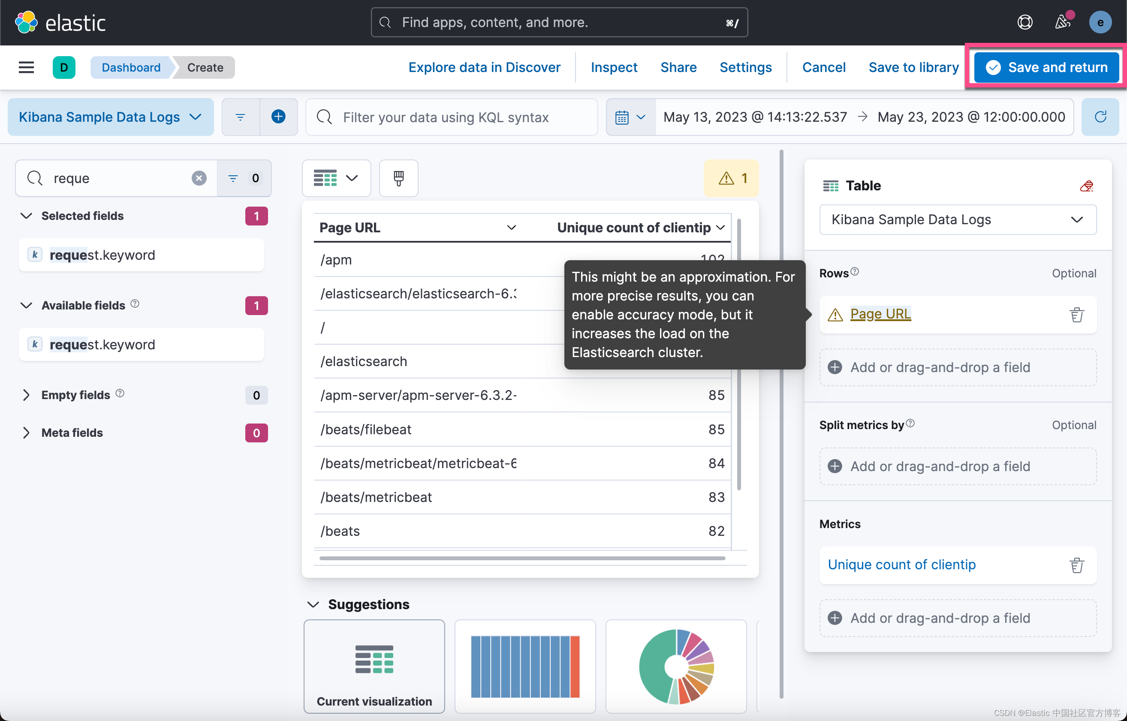
Task: Click the Cancel button
Action: point(824,67)
